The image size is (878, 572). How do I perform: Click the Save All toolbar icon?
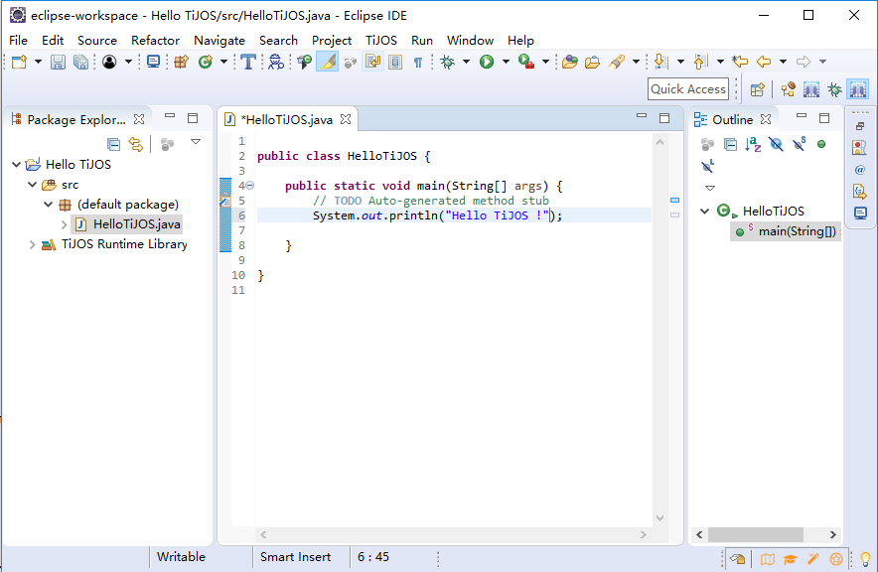point(80,62)
